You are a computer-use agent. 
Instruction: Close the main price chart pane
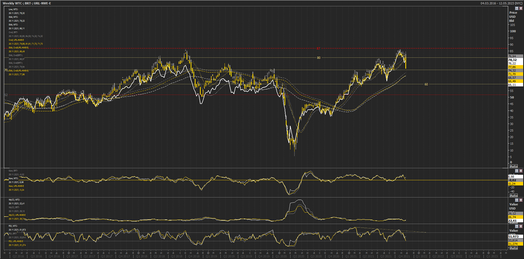521,8
